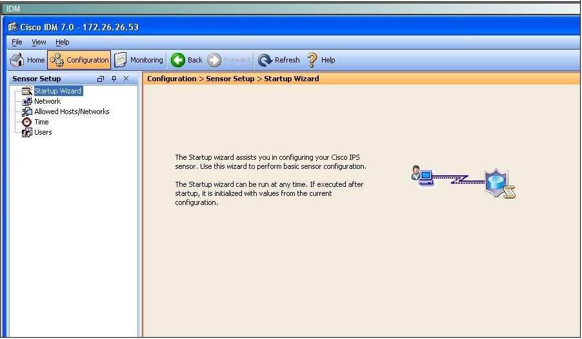Screen dimensions: 582x339
Task: Select the Users label in tree
Action: coord(43,132)
